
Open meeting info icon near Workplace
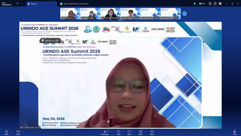17,3
